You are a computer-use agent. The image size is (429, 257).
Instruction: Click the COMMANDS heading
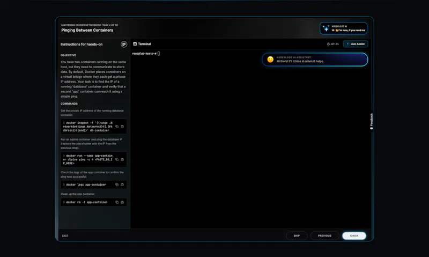(x=69, y=104)
